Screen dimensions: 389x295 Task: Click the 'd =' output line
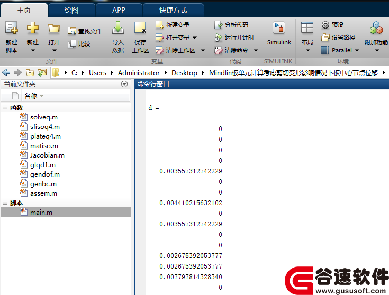(153, 108)
